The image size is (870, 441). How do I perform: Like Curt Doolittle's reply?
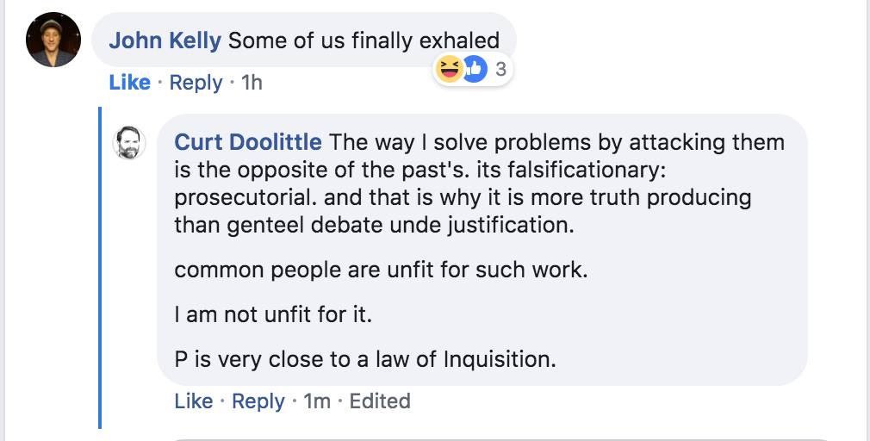(193, 401)
